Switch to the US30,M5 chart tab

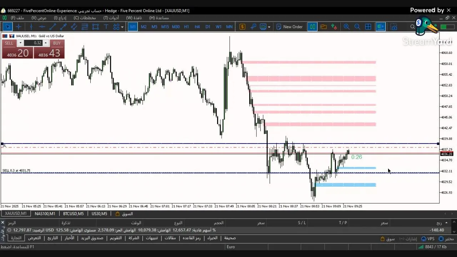[x=99, y=214]
